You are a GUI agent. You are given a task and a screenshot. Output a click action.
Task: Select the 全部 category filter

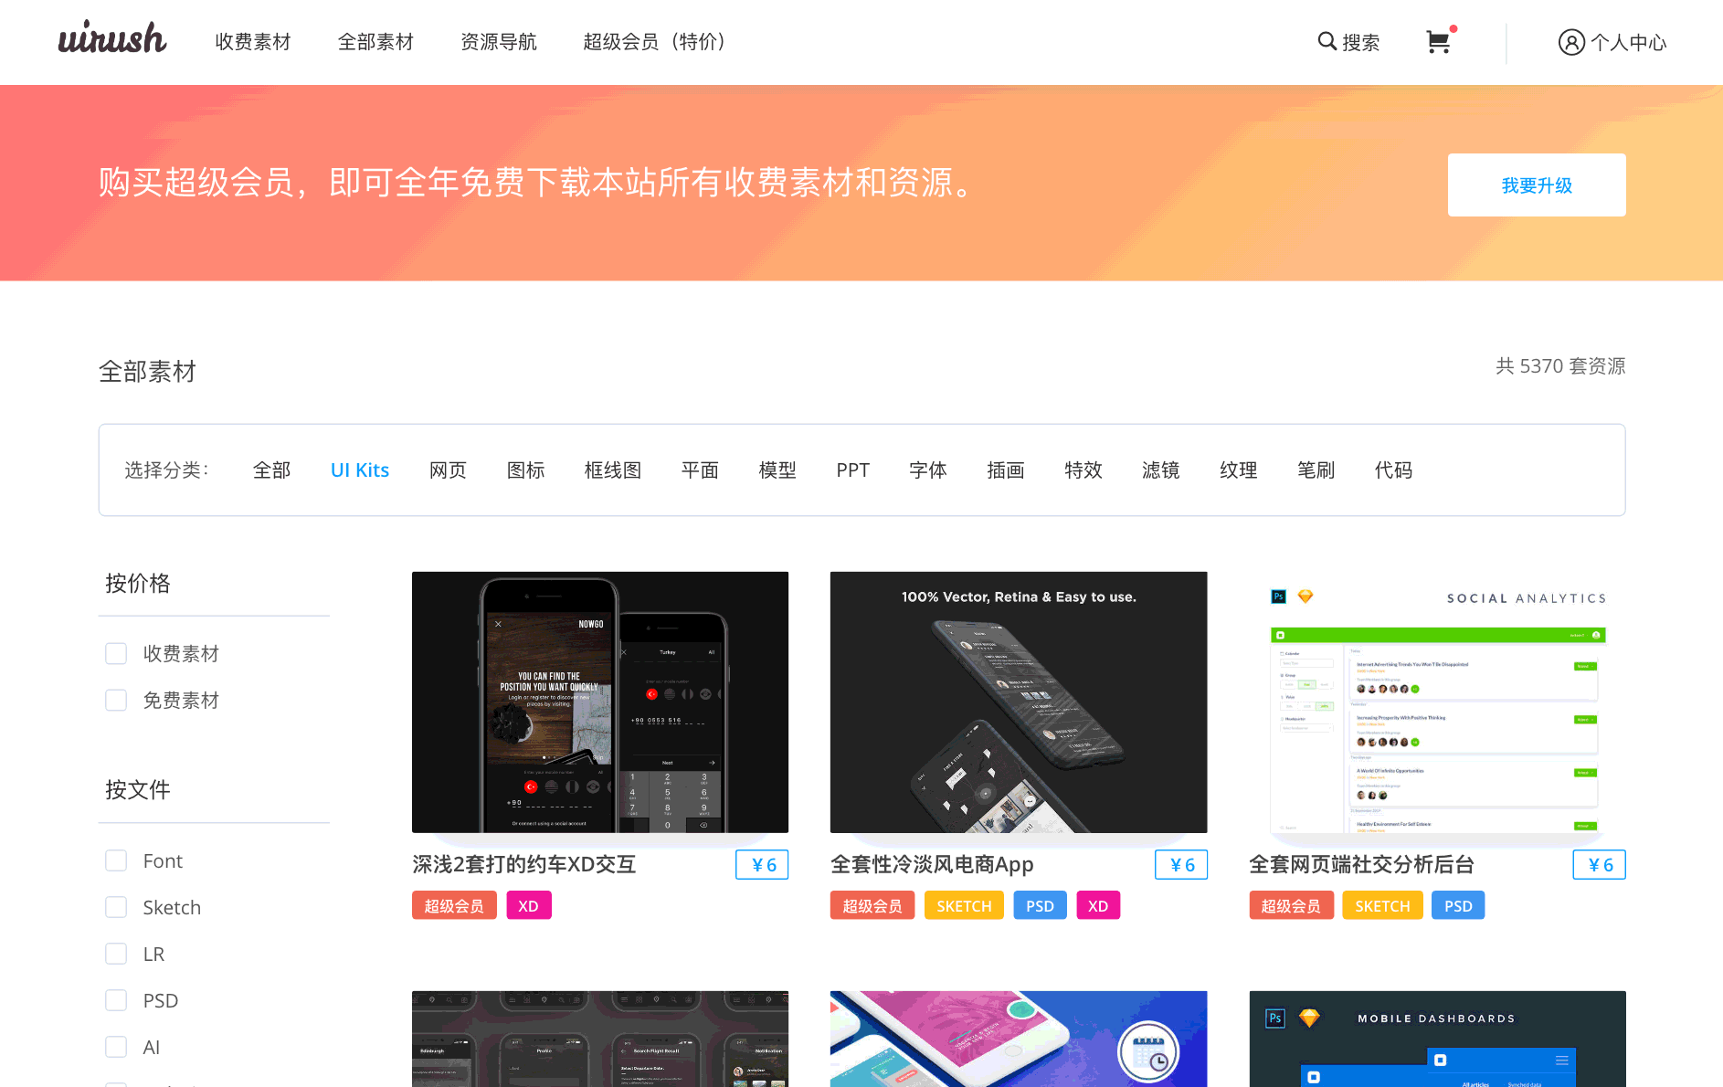coord(271,470)
